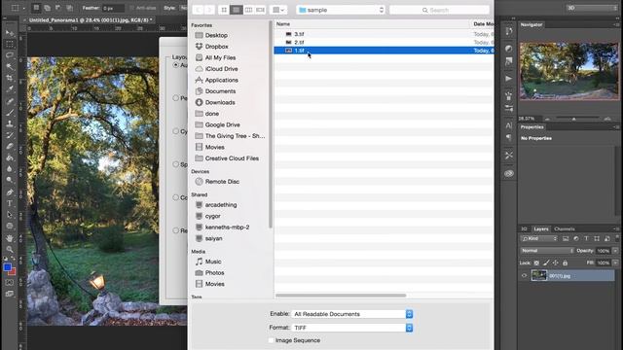Click the Lock position icon
Screen dimensions: 623x350
click(556, 262)
